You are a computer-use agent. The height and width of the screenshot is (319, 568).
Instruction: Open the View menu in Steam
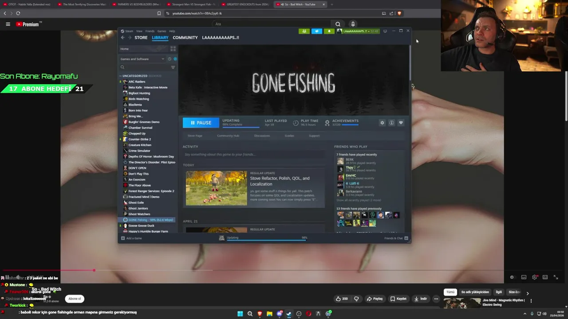(x=139, y=31)
